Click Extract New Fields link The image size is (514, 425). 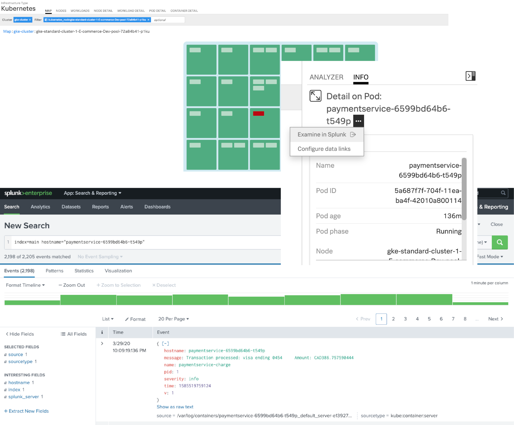(26, 411)
